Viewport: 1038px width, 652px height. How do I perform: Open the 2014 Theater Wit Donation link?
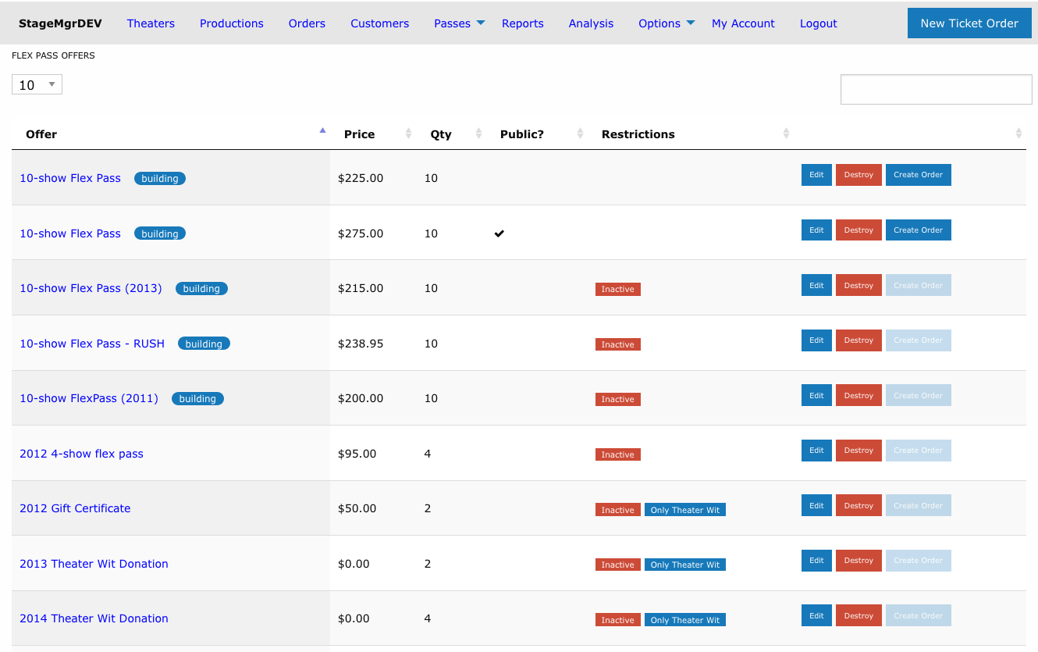pos(94,618)
